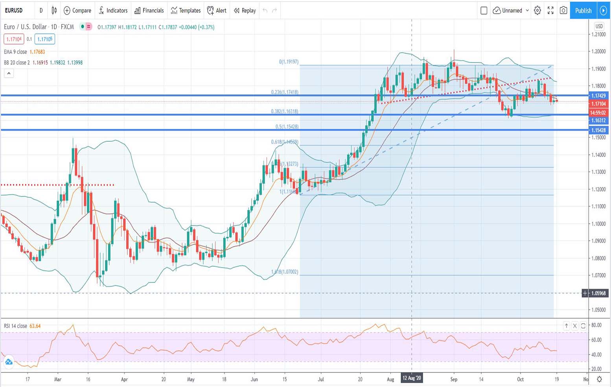
Task: Click the Compare symbol plus icon
Action: (67, 11)
